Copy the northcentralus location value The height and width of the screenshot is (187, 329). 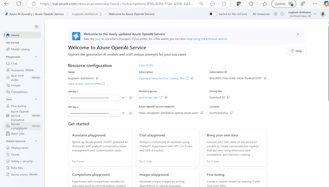point(231,113)
